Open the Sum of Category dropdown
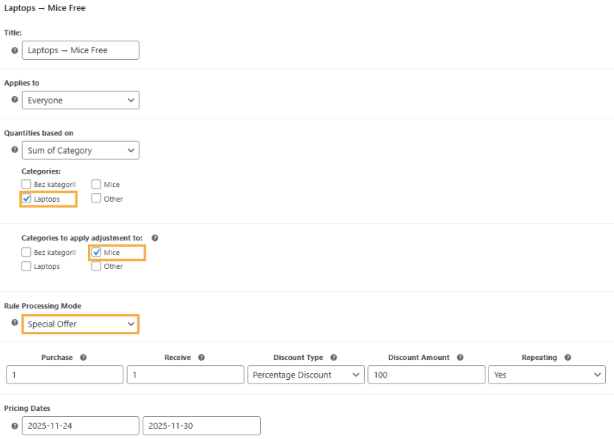The height and width of the screenshot is (439, 614). pos(81,150)
